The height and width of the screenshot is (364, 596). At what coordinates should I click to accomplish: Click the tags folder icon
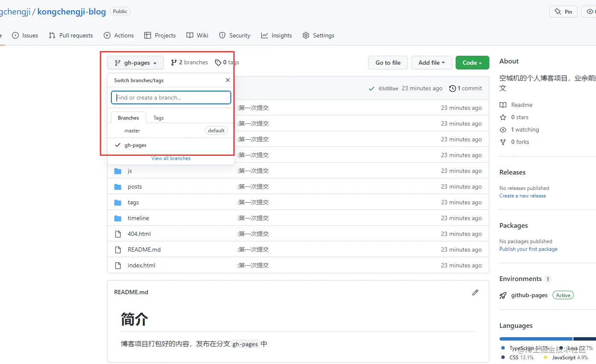(x=118, y=202)
